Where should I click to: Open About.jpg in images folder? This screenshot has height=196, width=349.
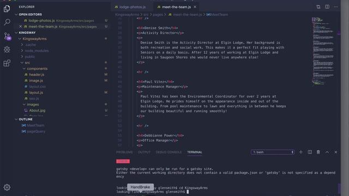click(x=37, y=111)
